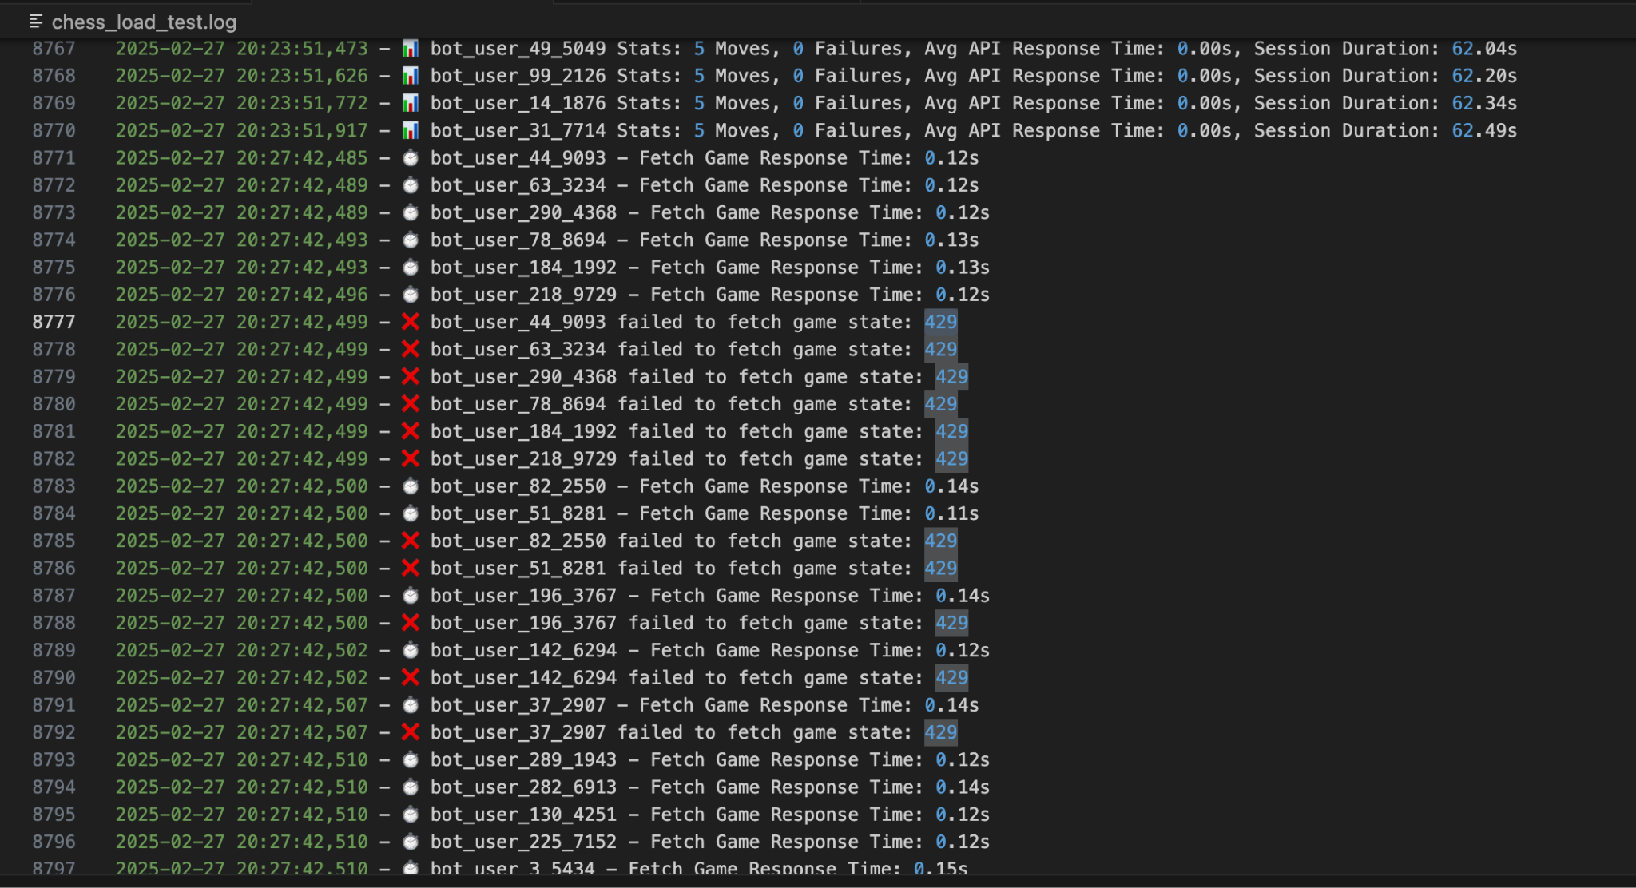Click the 62.49s session duration value

[x=1483, y=131]
